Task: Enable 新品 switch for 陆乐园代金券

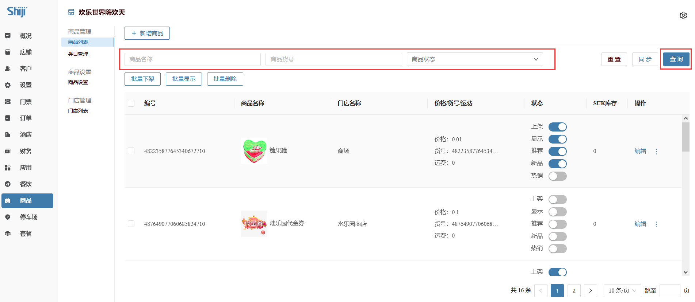Action: [558, 236]
